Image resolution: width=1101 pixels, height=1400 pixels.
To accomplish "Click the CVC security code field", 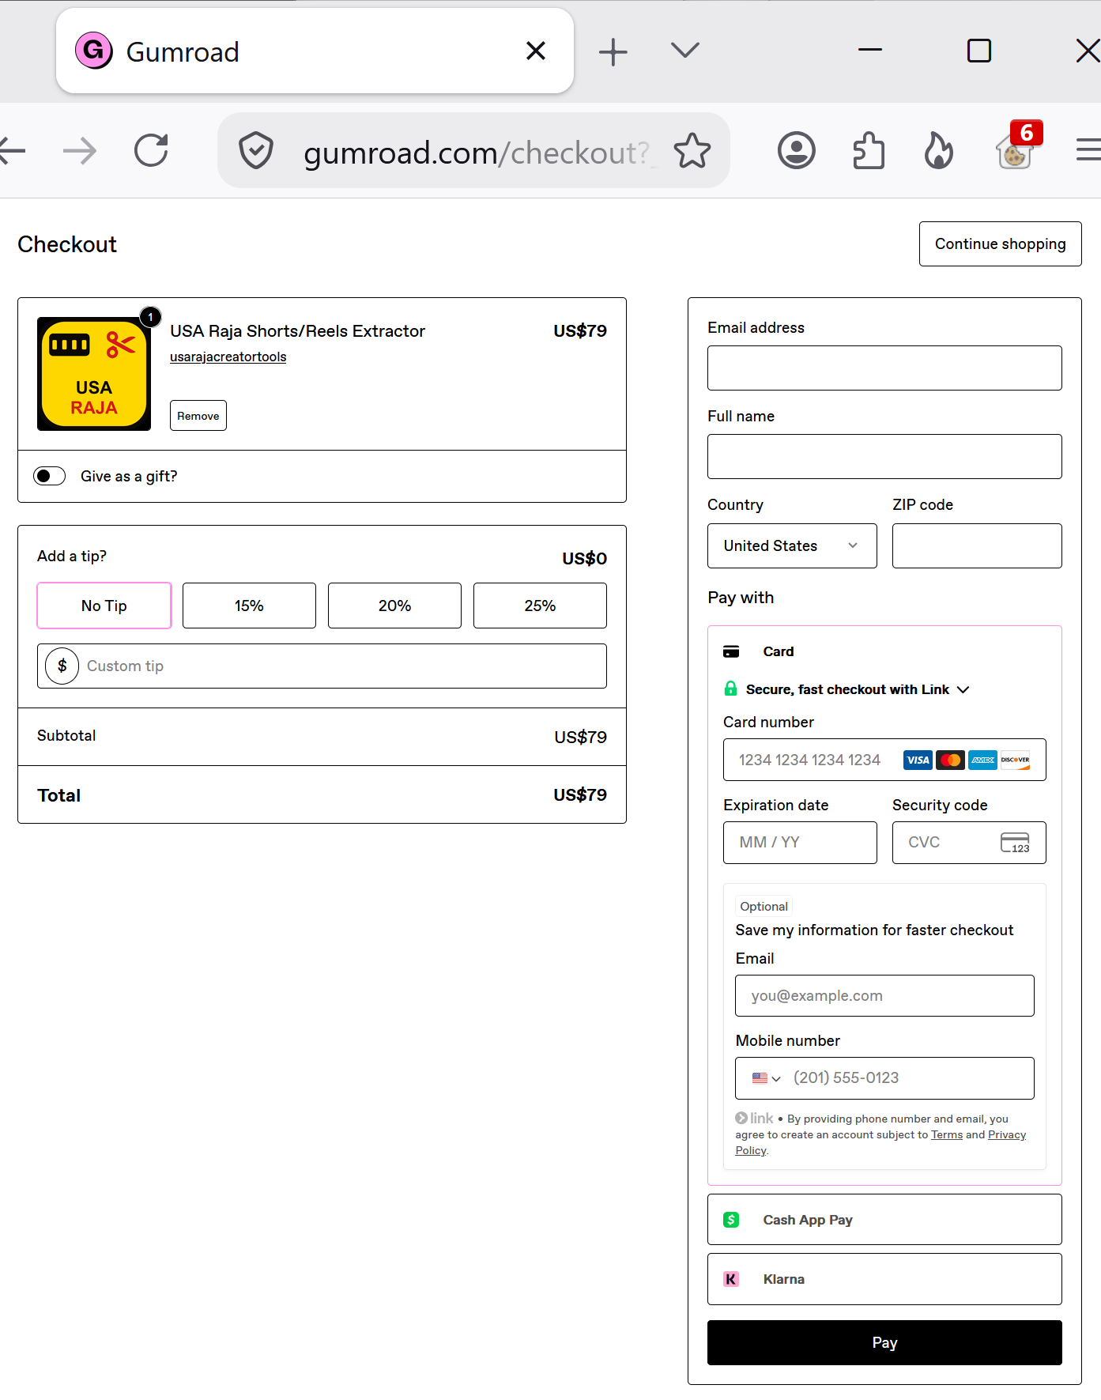I will click(x=969, y=843).
